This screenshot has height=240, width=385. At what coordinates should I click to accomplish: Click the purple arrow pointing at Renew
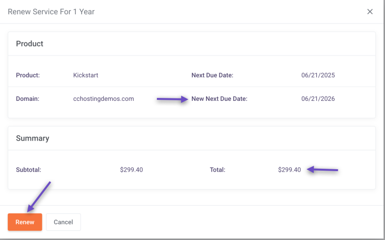[x=39, y=196]
